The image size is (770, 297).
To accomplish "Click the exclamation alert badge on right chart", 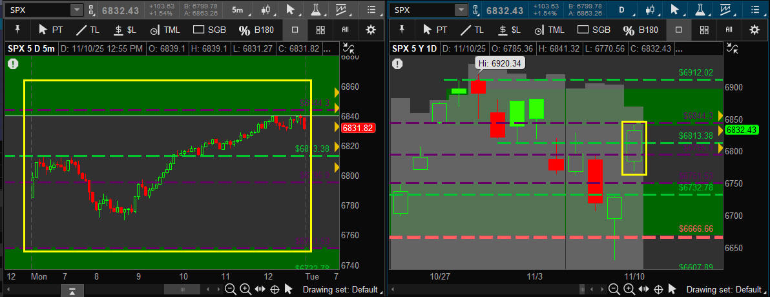I will point(398,63).
